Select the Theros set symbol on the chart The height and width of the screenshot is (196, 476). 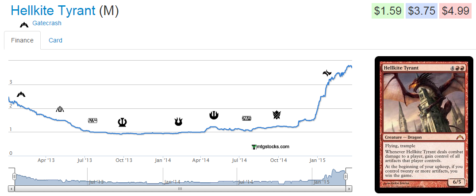123,122
